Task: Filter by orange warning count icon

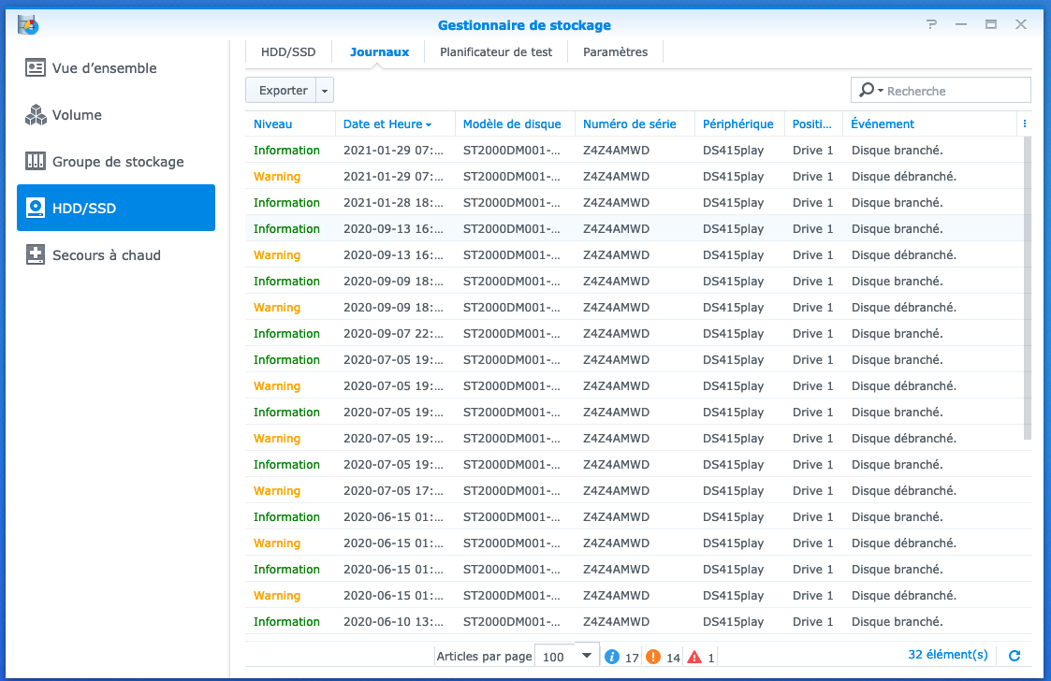Action: (x=653, y=657)
